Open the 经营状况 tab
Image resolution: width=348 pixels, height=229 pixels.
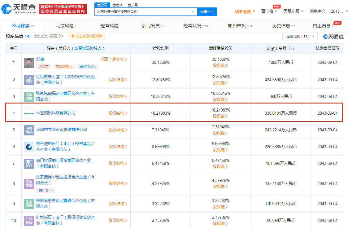(x=196, y=26)
